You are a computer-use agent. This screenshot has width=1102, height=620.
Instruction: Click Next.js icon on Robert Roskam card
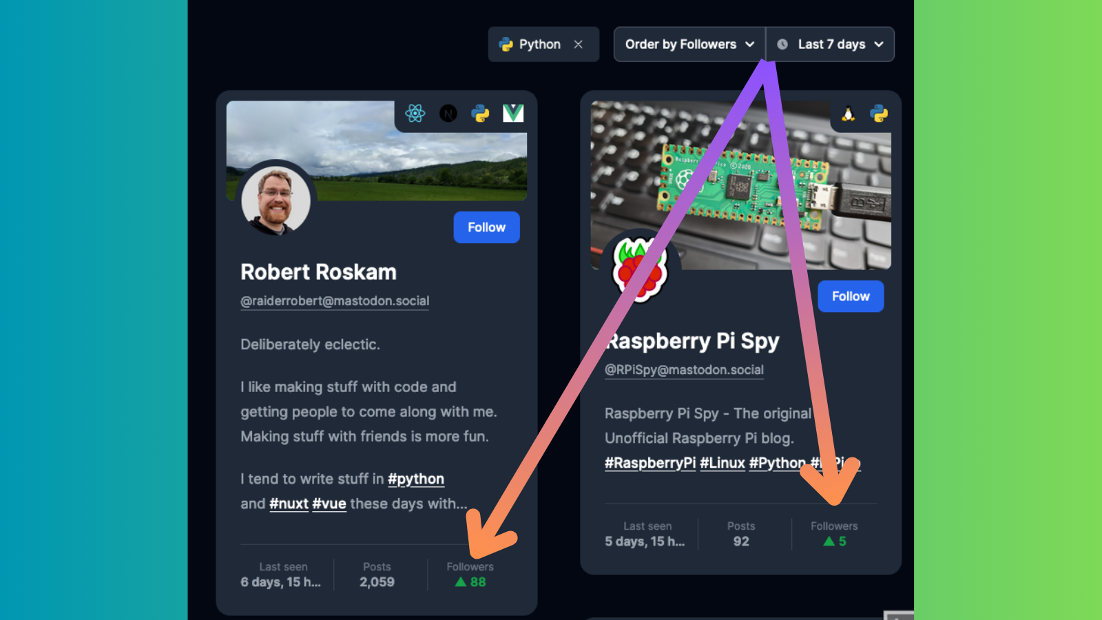click(x=448, y=113)
